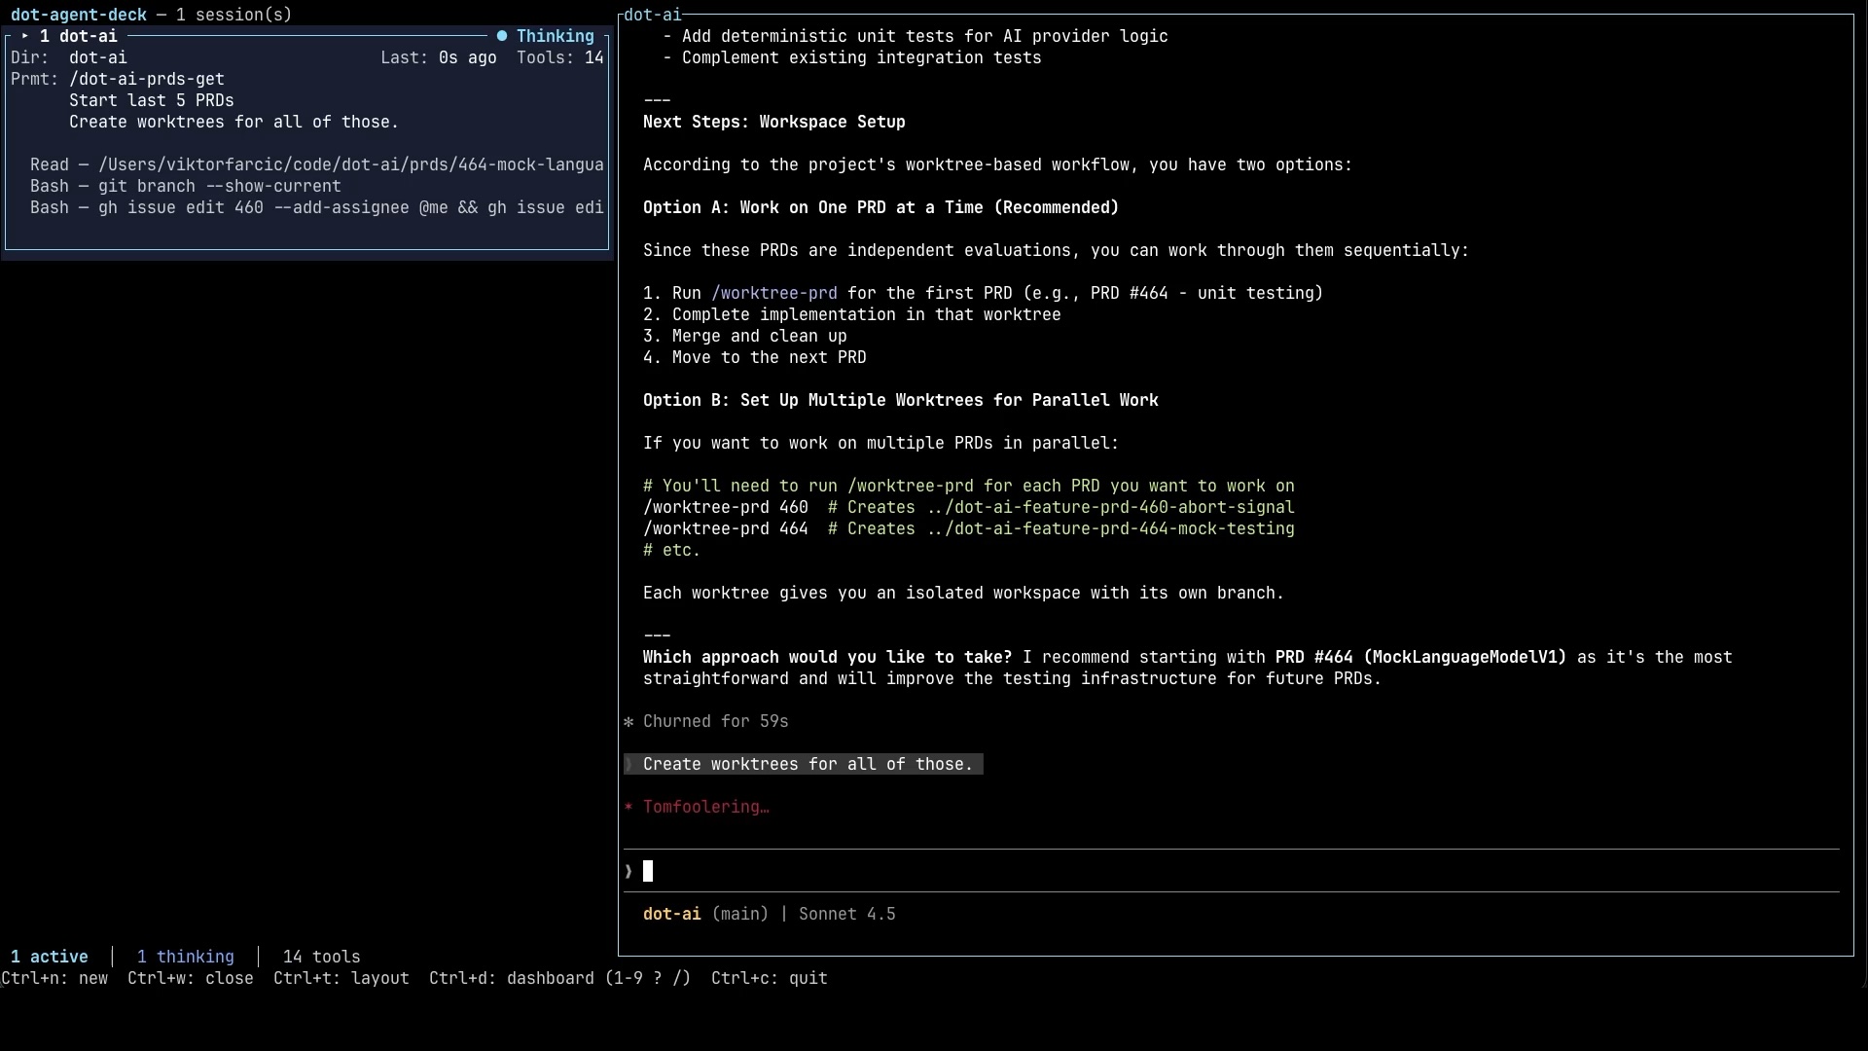Click the Bash git branch --show-current entry

(x=186, y=186)
